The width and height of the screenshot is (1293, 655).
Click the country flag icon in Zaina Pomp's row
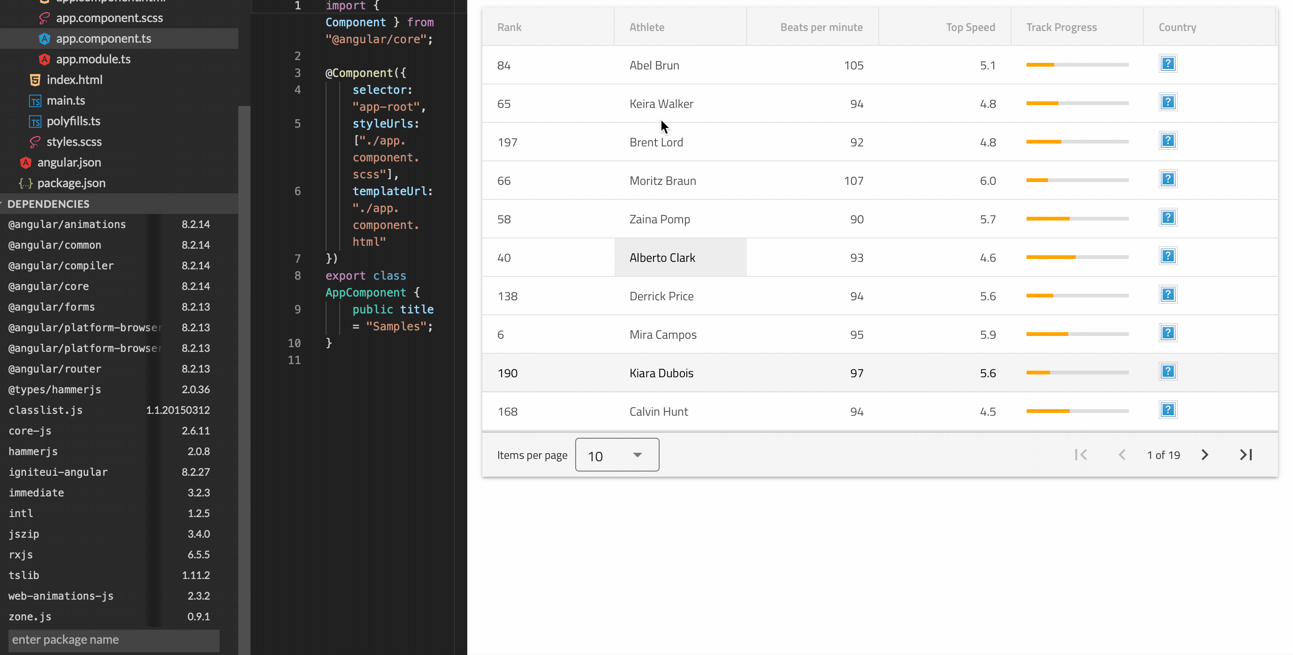pyautogui.click(x=1168, y=218)
